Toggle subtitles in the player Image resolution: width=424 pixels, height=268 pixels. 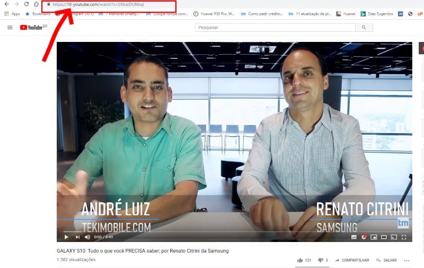pos(354,237)
